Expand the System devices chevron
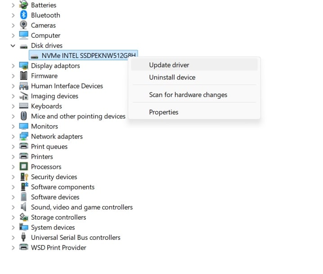Image resolution: width=323 pixels, height=274 pixels. (13, 228)
